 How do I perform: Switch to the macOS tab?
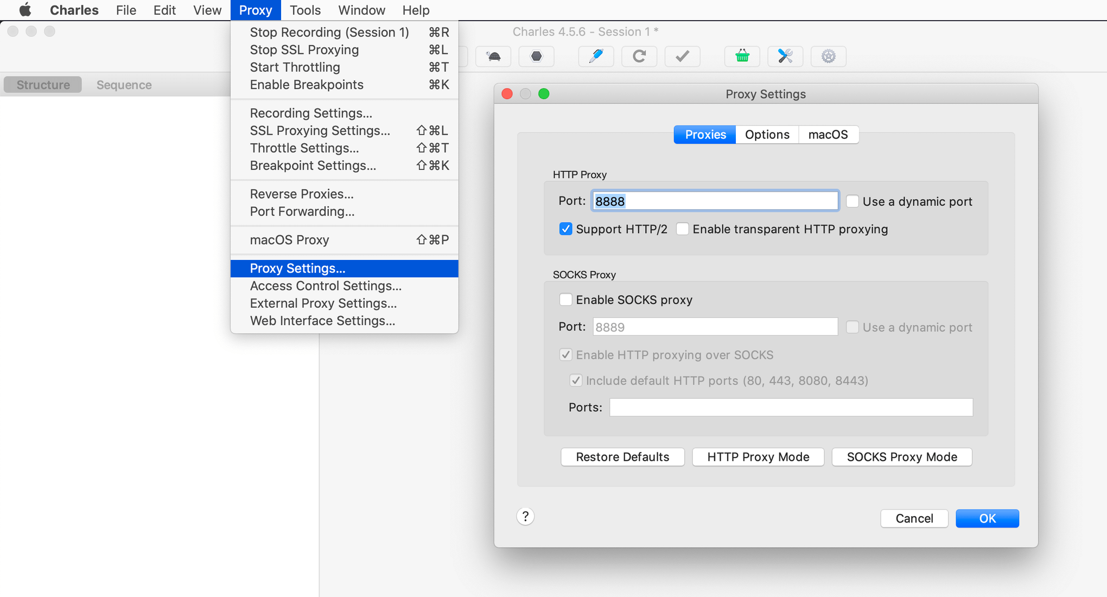coord(828,135)
